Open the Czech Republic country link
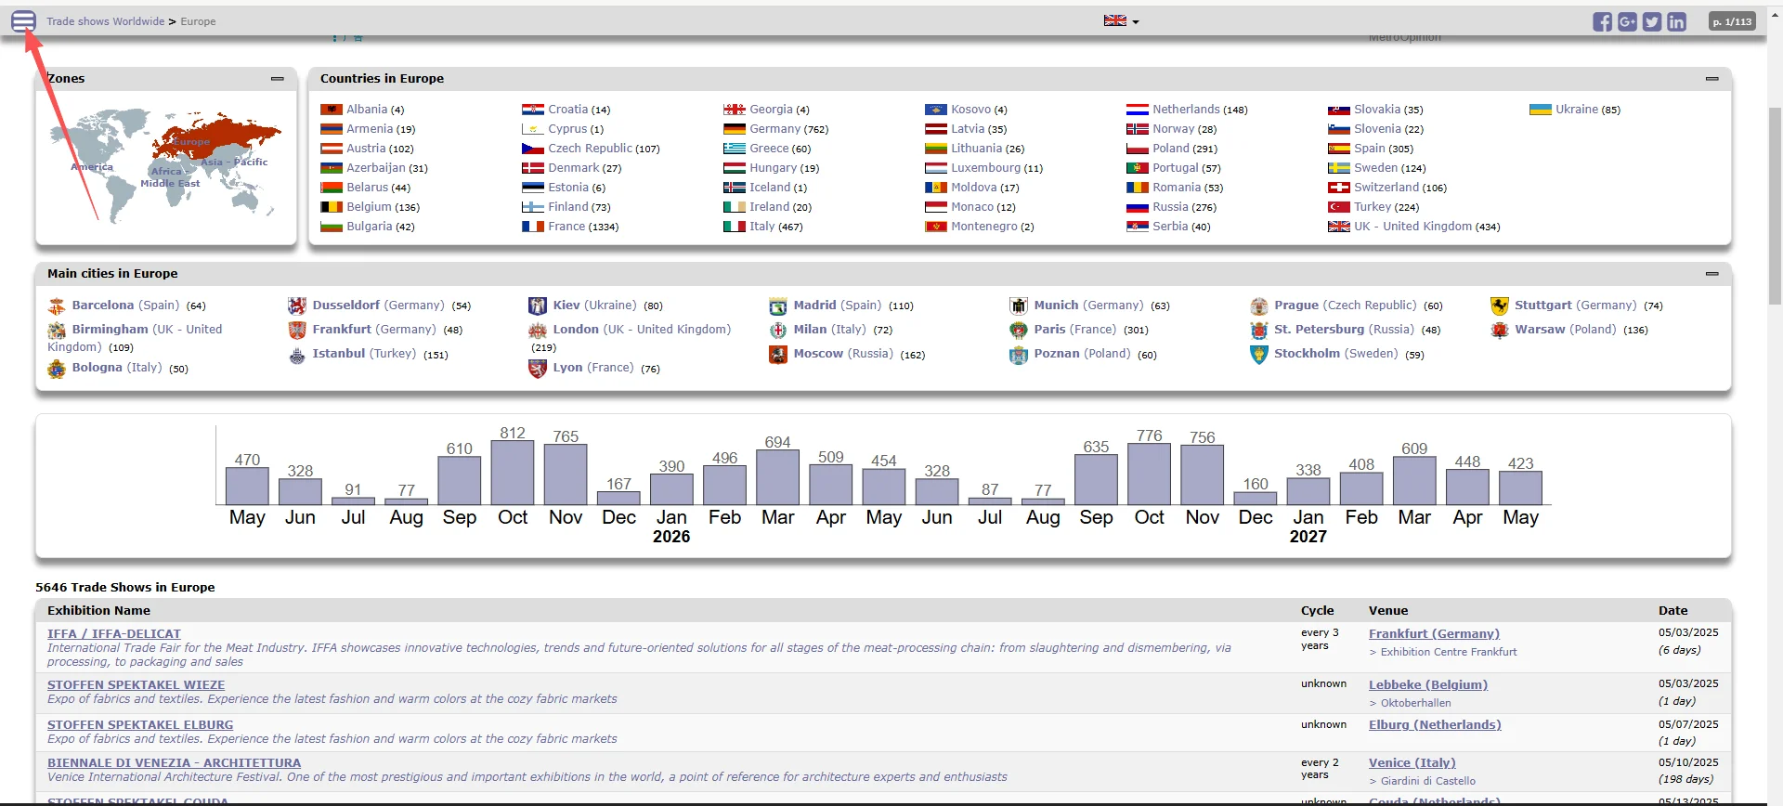1783x806 pixels. click(590, 149)
